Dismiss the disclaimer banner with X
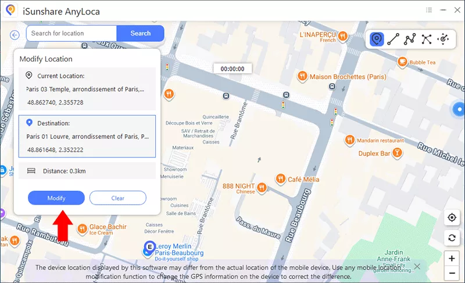 (x=417, y=266)
